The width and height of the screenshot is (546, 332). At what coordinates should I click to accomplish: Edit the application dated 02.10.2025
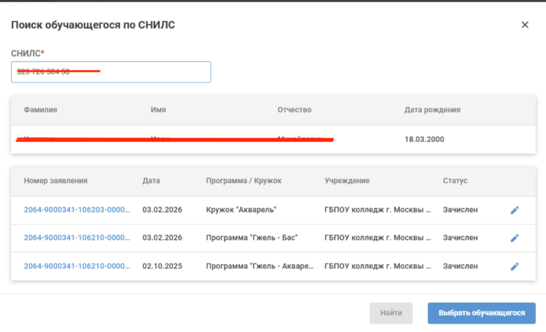(x=515, y=266)
